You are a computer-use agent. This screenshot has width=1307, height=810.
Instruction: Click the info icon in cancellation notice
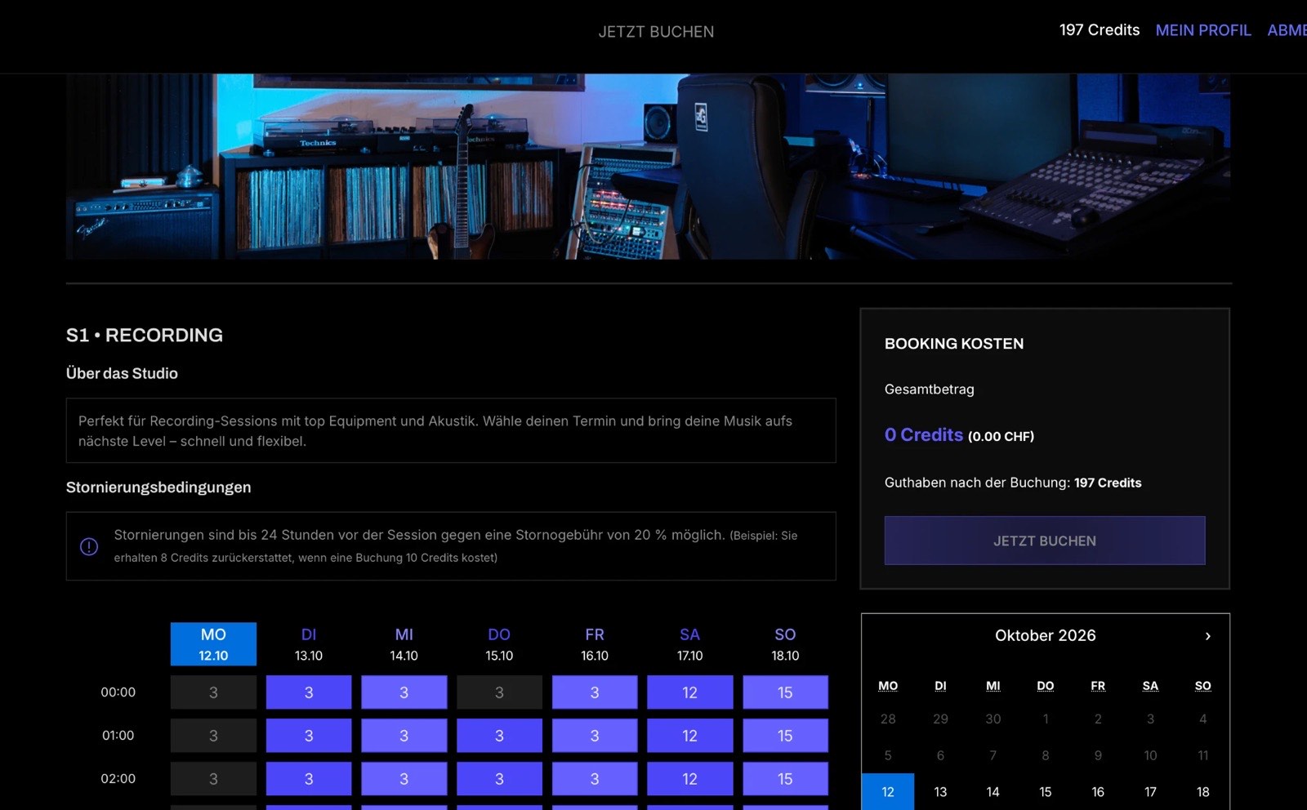(x=89, y=546)
